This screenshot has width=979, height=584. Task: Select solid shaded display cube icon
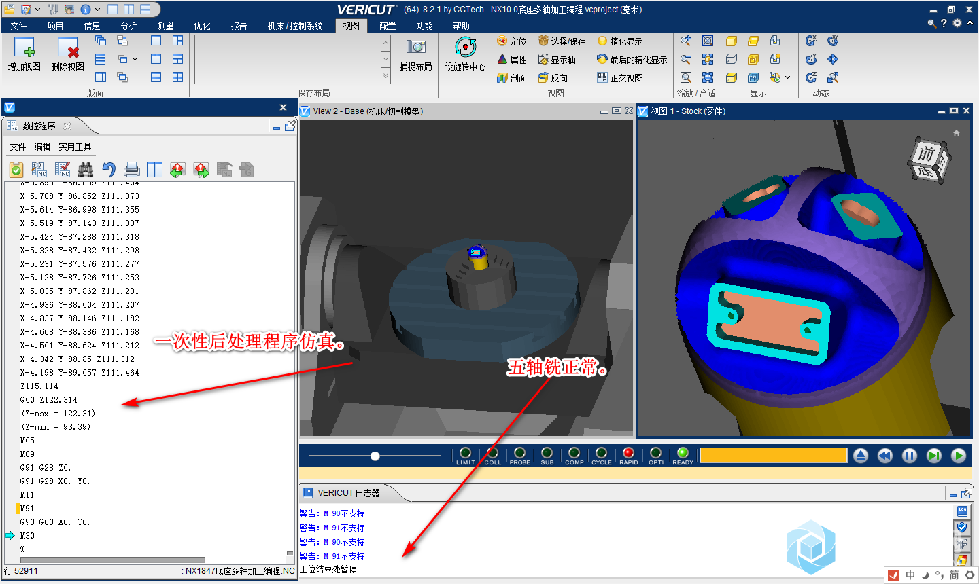click(732, 41)
